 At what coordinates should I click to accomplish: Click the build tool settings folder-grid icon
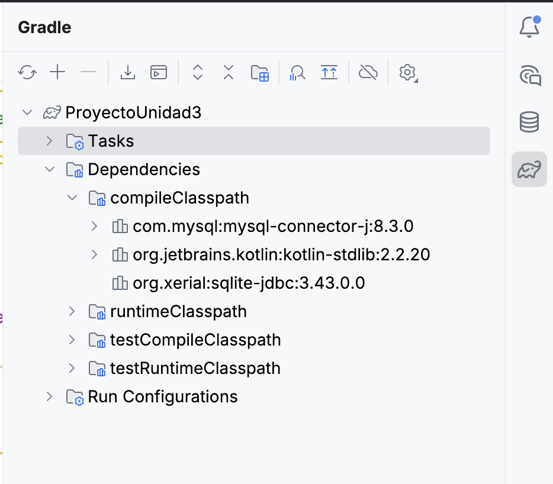[x=260, y=73]
